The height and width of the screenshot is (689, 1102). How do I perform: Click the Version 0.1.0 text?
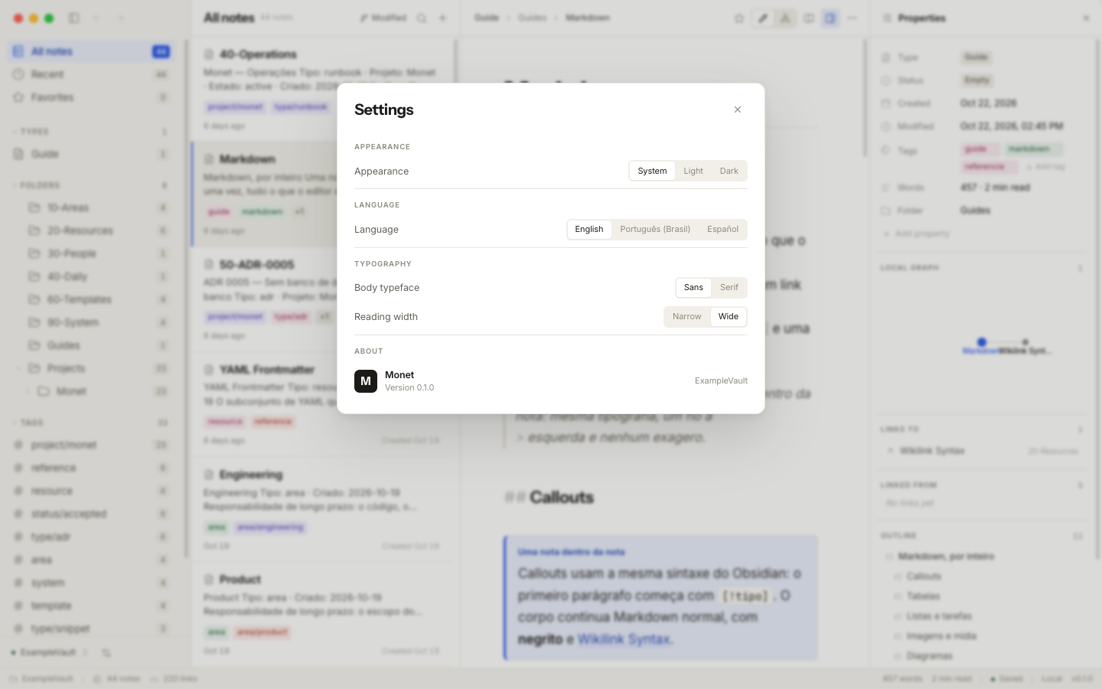click(x=409, y=387)
